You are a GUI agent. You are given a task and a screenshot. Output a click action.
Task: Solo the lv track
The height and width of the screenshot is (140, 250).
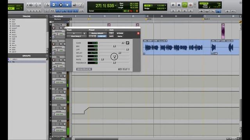pos(61,44)
